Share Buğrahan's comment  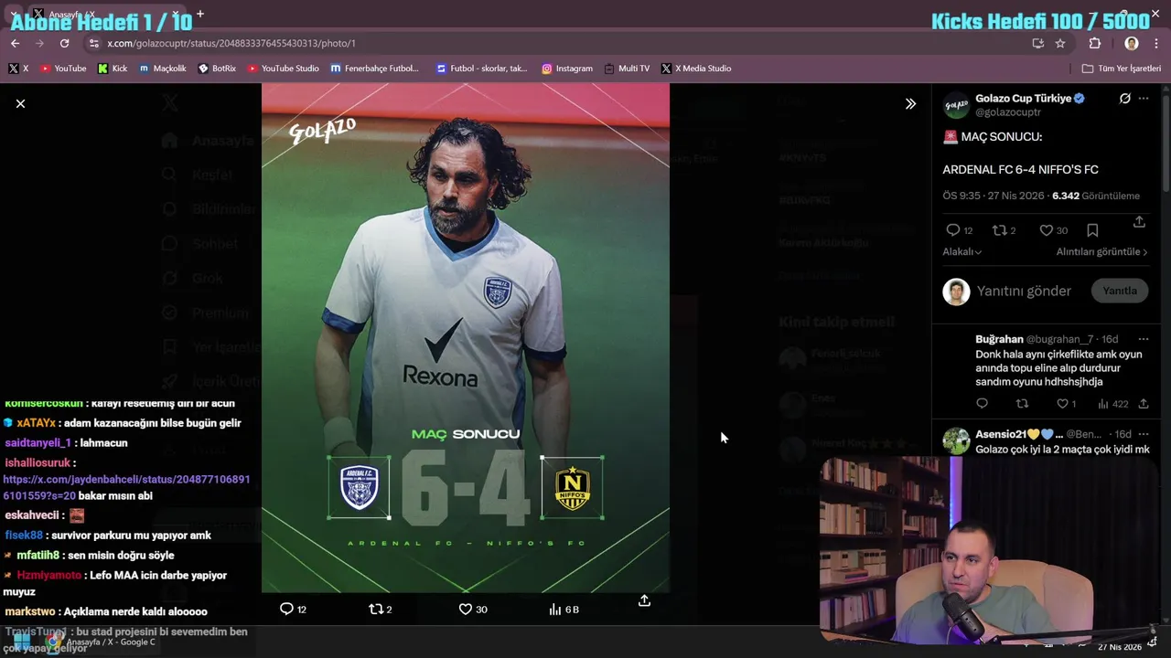tap(1144, 404)
